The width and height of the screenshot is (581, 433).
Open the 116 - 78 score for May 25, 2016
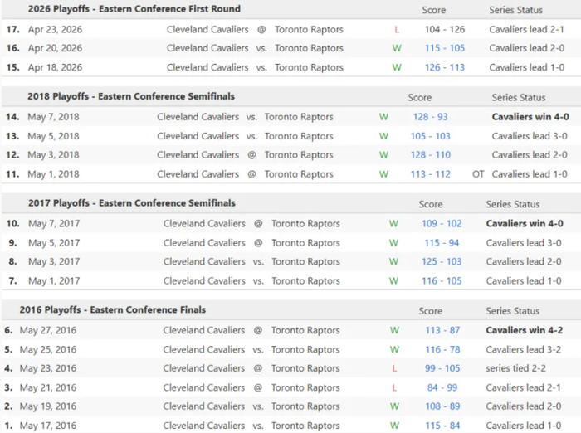[442, 350]
